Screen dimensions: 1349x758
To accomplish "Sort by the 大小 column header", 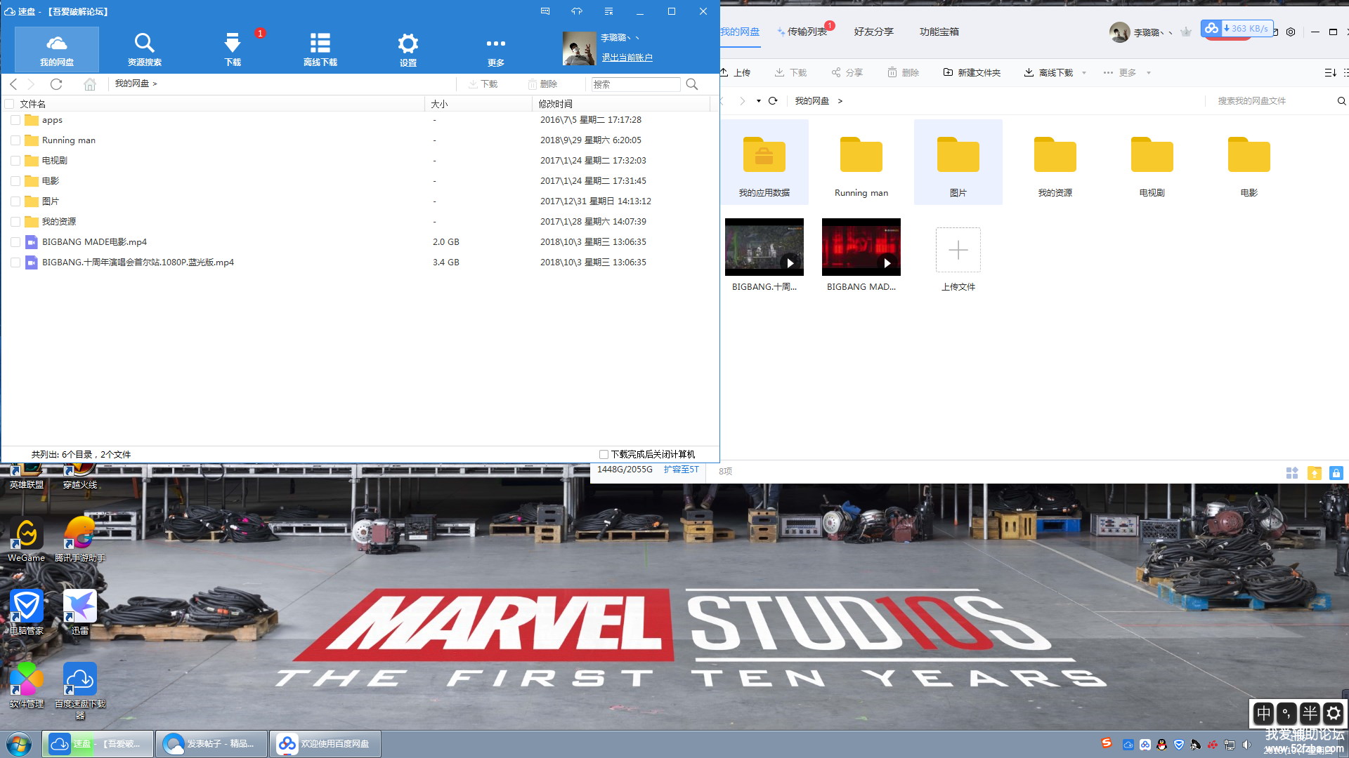I will pyautogui.click(x=478, y=104).
